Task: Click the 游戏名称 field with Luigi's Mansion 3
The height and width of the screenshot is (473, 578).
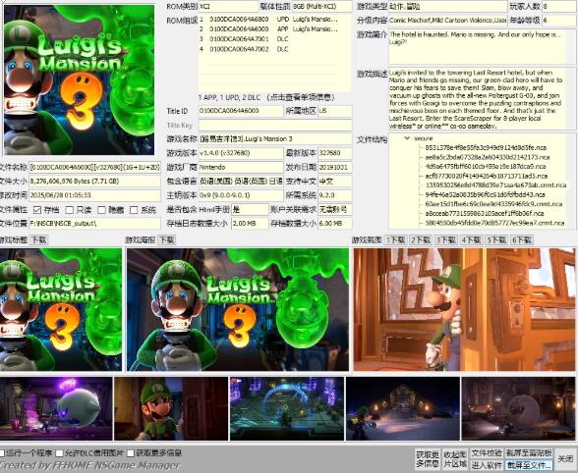Action: [x=275, y=139]
